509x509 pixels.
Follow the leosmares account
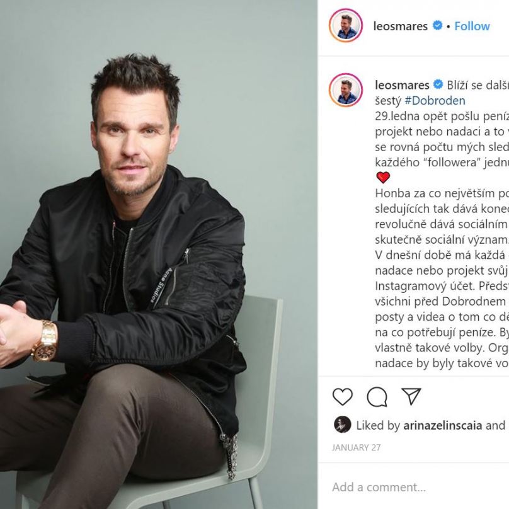pyautogui.click(x=472, y=26)
